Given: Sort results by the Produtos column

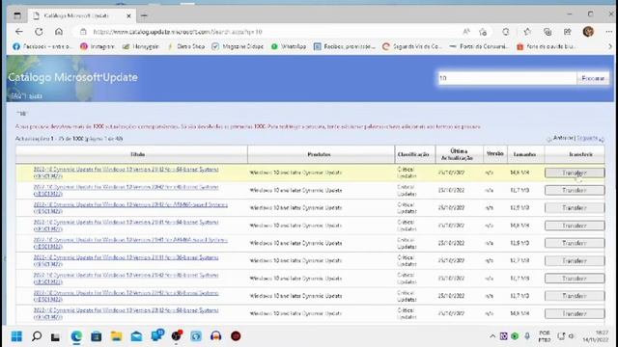Looking at the screenshot, I should point(319,154).
